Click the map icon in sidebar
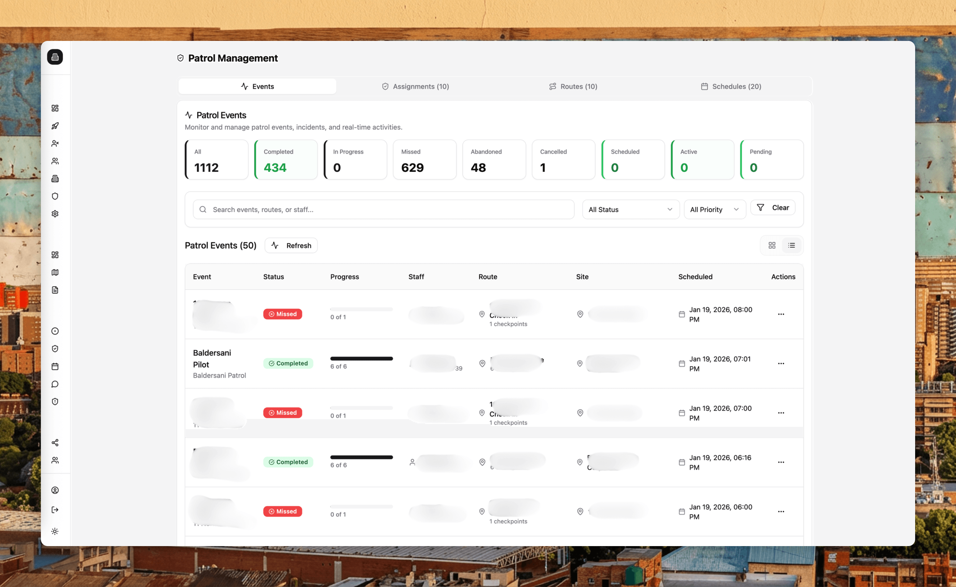 55,273
